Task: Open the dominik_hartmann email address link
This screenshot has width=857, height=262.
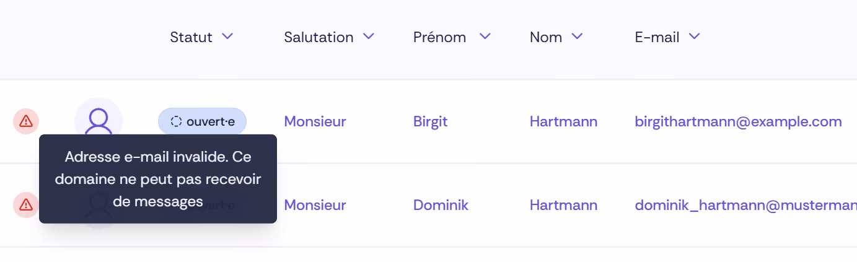Action: click(746, 205)
